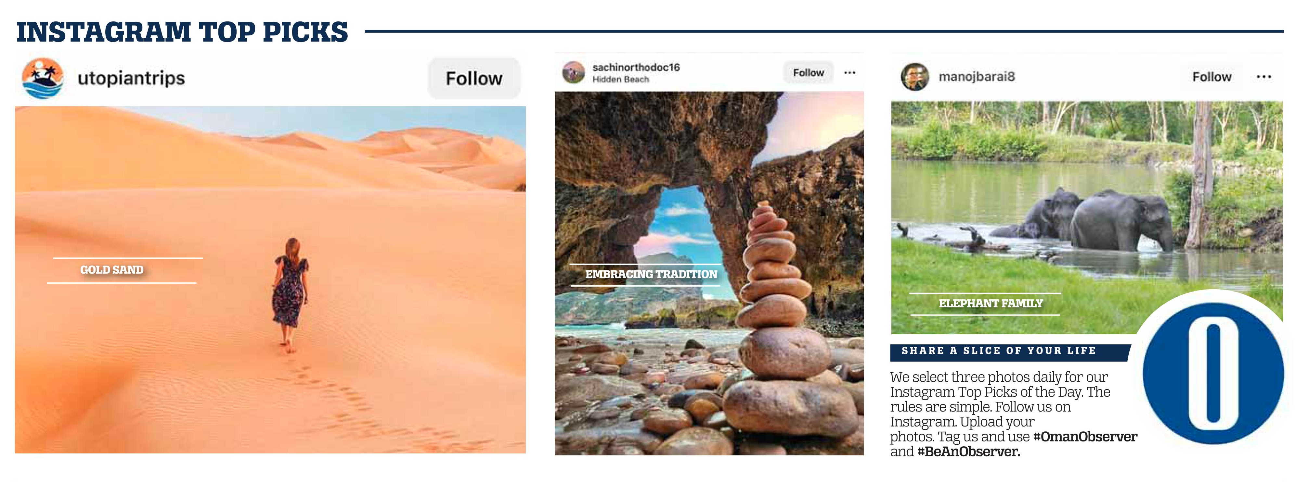Click the Share A Slice Of Your Life banner
1295x482 pixels.
tap(1008, 352)
